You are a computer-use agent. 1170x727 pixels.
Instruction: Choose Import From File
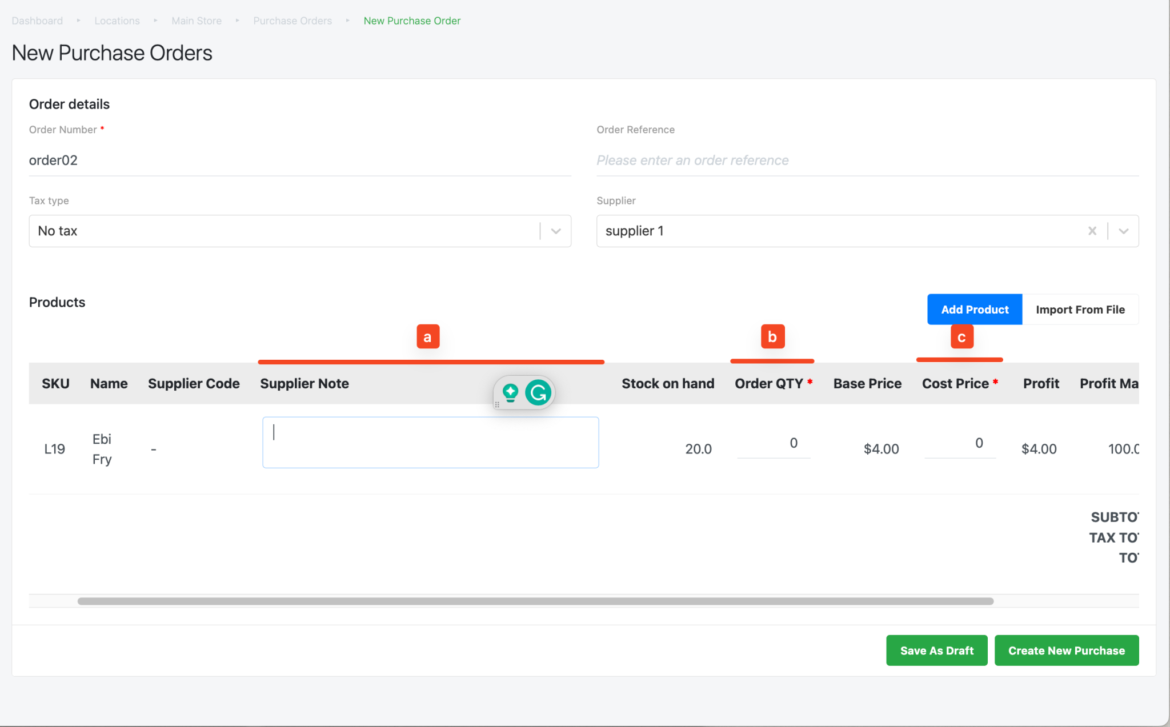(x=1080, y=310)
